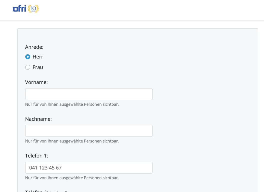Select the Herr radio button
The height and width of the screenshot is (192, 264).
28,57
